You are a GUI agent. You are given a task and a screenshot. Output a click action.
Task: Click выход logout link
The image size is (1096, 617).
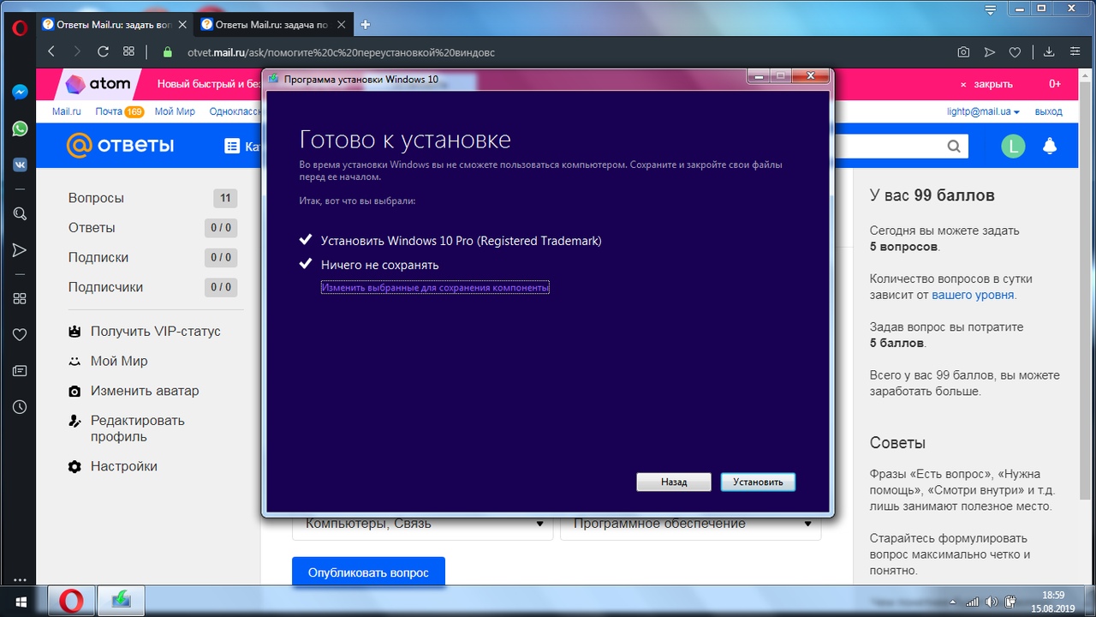coord(1048,111)
